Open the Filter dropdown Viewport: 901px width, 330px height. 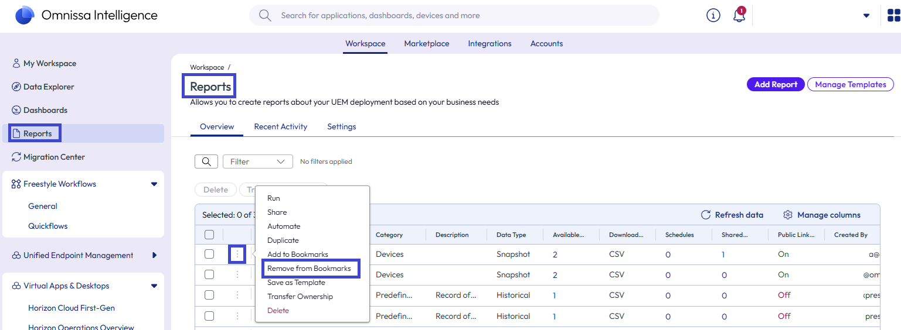tap(258, 161)
